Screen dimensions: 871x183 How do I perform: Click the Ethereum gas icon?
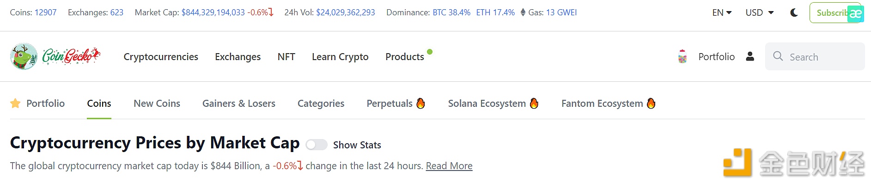point(523,12)
